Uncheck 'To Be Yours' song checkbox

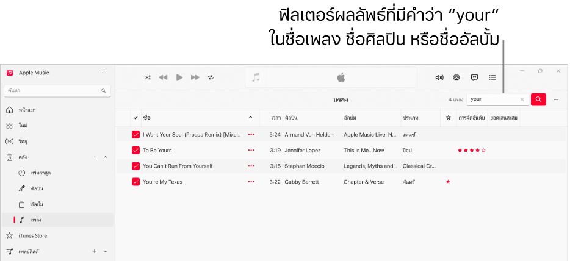(135, 150)
